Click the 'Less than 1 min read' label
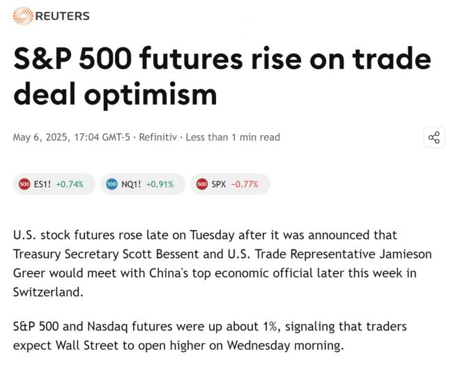The height and width of the screenshot is (375, 453). pos(233,137)
